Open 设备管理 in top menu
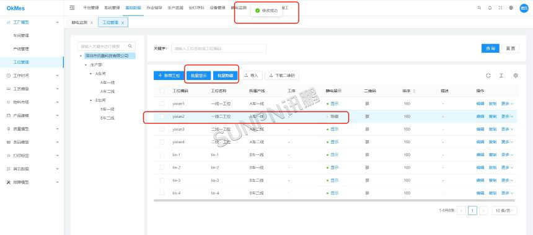Image resolution: width=533 pixels, height=235 pixels. [218, 7]
